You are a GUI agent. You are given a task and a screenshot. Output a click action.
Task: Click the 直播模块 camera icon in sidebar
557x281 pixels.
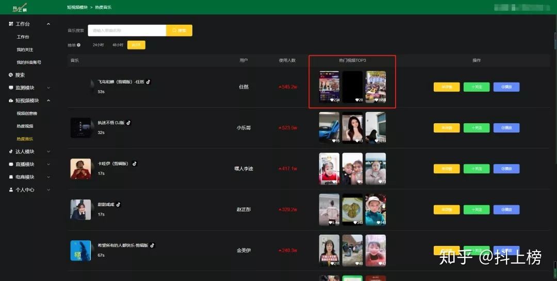[11, 164]
